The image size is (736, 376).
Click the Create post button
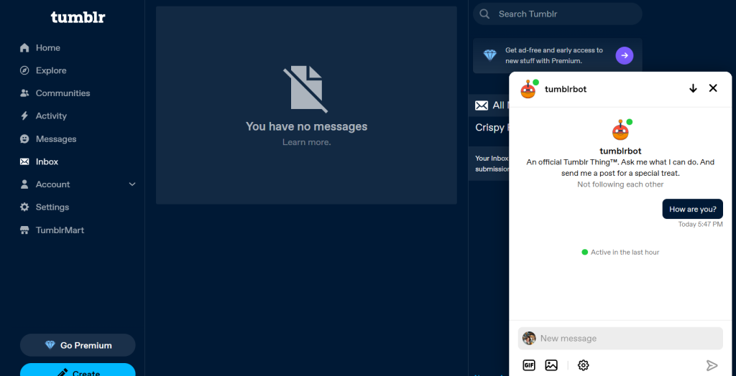click(78, 370)
